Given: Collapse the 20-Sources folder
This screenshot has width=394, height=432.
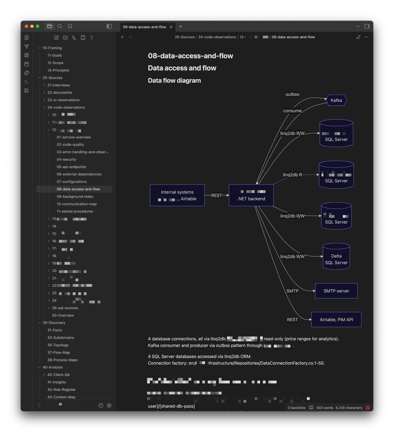Looking at the screenshot, I should (x=39, y=78).
